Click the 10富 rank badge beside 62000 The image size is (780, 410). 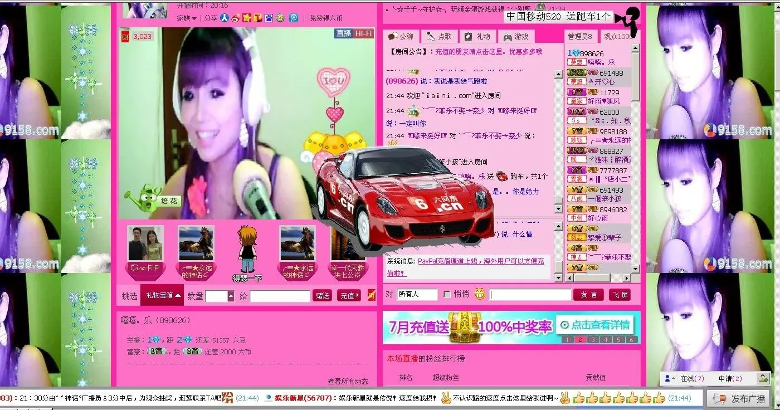coord(576,112)
